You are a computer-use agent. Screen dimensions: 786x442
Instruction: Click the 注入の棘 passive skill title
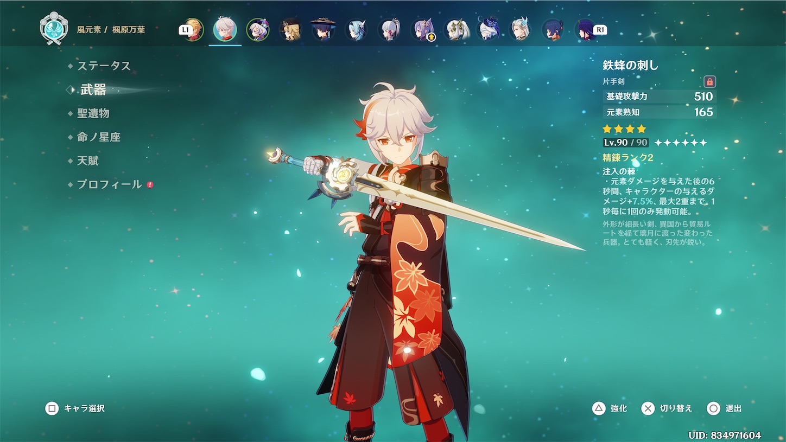coord(619,171)
